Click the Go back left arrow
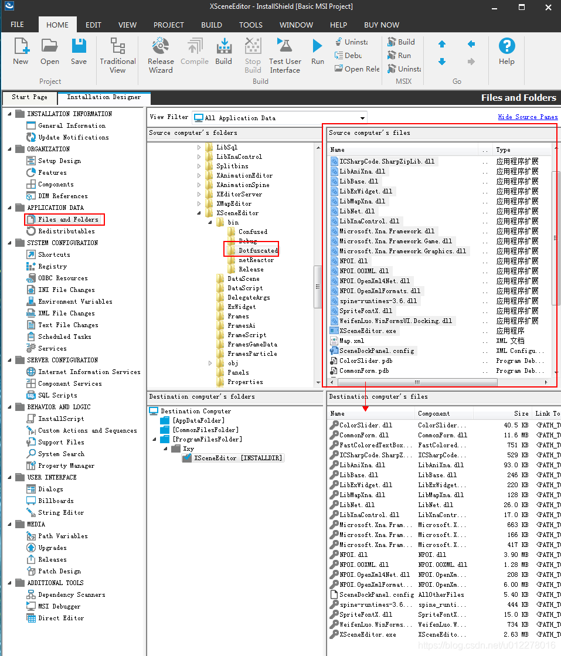The width and height of the screenshot is (561, 656). (471, 44)
